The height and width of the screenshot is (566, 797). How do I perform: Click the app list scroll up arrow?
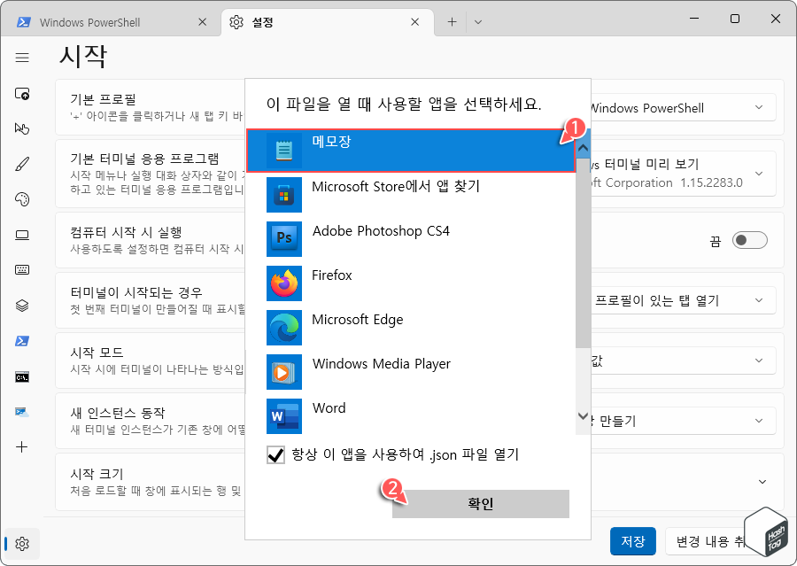tap(583, 148)
